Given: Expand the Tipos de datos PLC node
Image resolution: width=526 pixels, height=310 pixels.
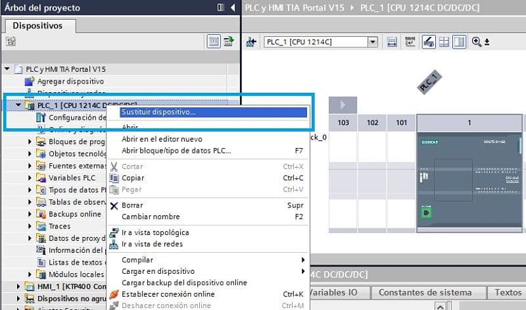Looking at the screenshot, I should (30, 190).
